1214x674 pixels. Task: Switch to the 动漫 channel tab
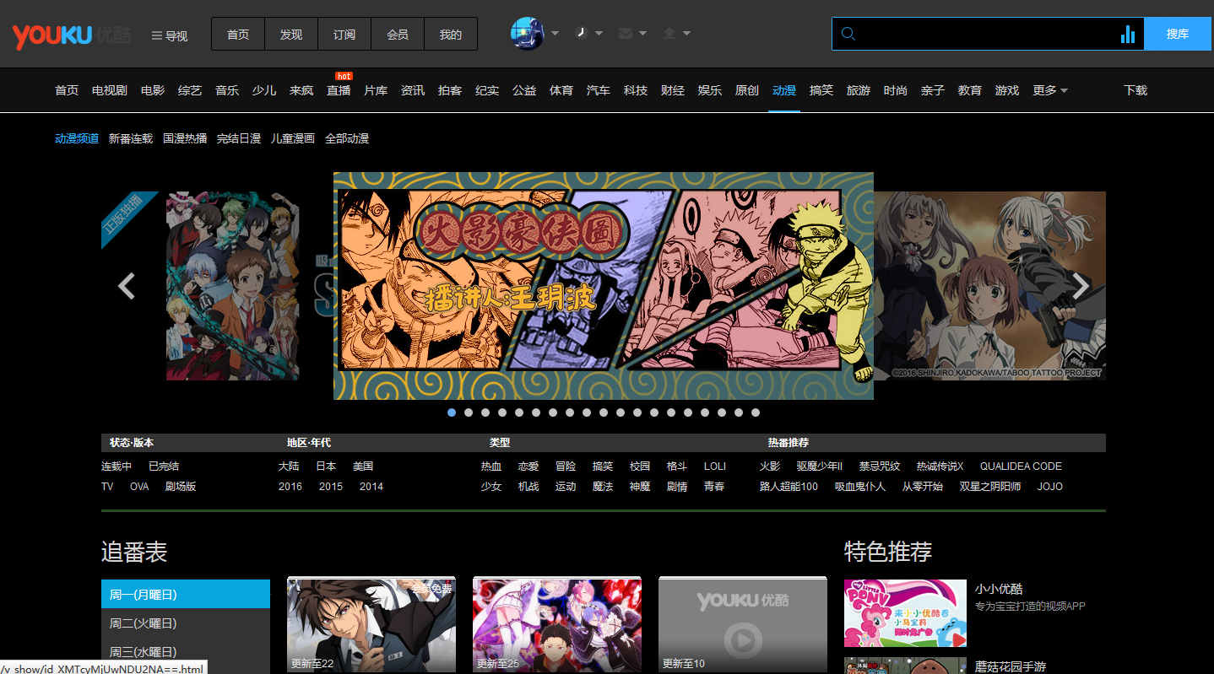point(783,90)
